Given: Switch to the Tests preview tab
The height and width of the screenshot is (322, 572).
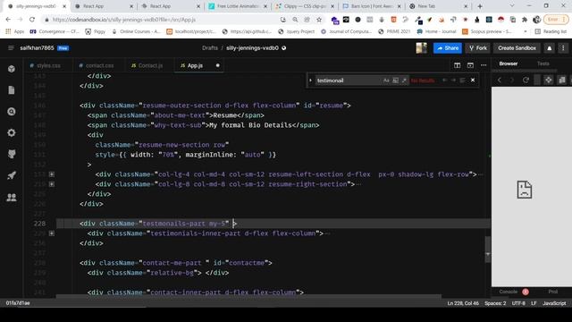Looking at the screenshot, I should 543,64.
